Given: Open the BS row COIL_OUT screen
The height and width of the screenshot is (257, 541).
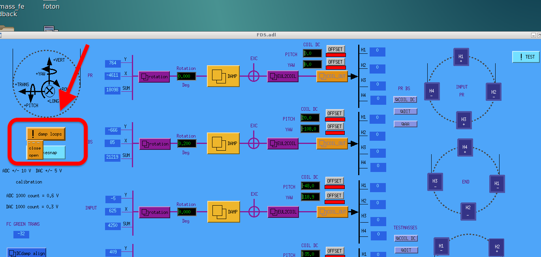Looking at the screenshot, I should [332, 144].
